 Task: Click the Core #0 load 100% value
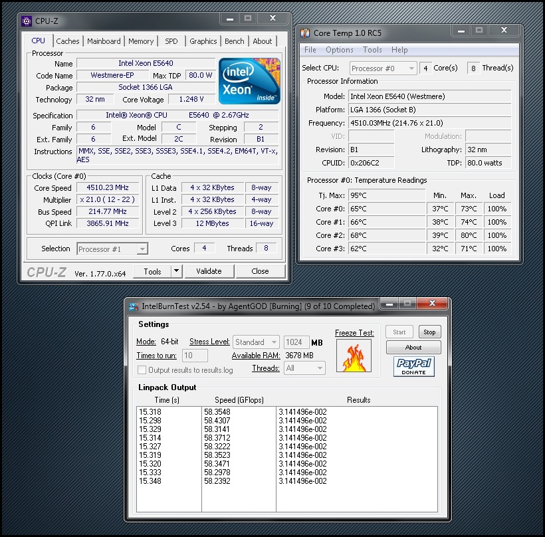[x=497, y=209]
